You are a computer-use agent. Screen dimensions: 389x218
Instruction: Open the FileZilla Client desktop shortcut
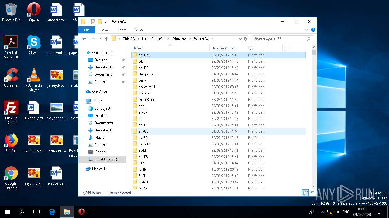[11, 112]
